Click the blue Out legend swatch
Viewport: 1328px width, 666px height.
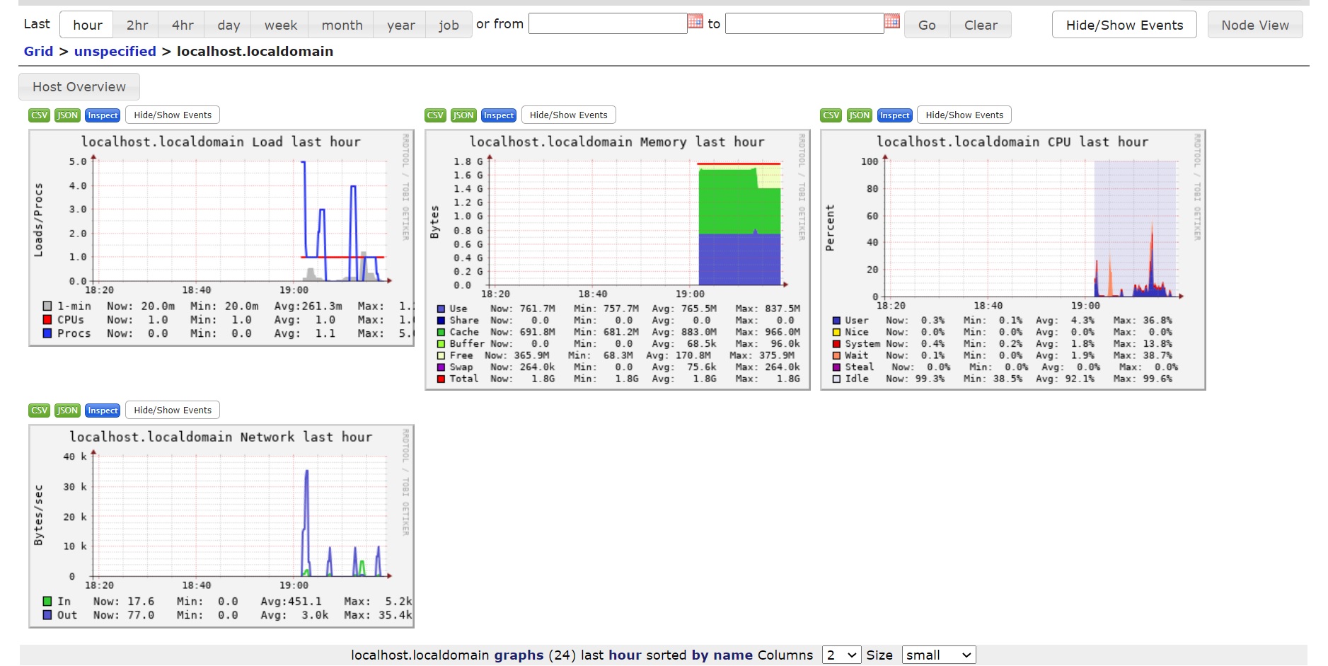click(x=47, y=615)
